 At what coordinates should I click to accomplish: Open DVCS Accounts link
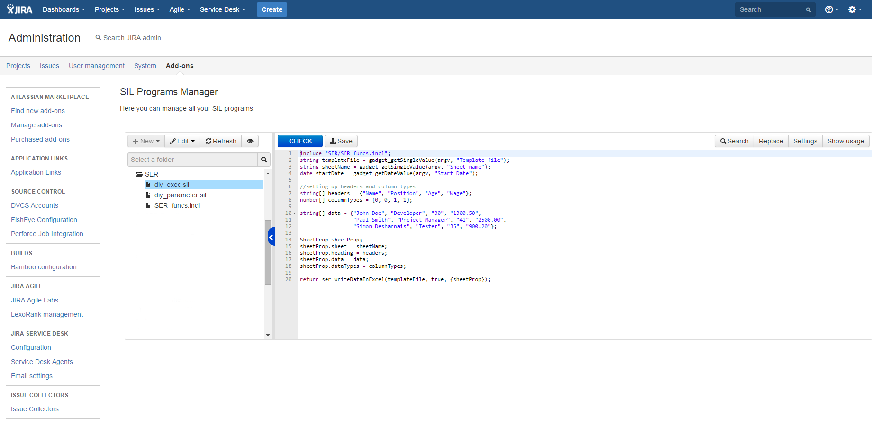click(35, 205)
